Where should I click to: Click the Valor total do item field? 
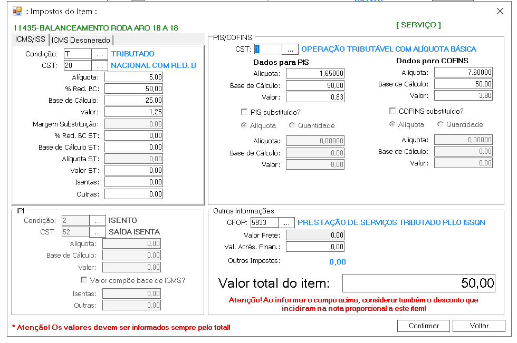[419, 283]
